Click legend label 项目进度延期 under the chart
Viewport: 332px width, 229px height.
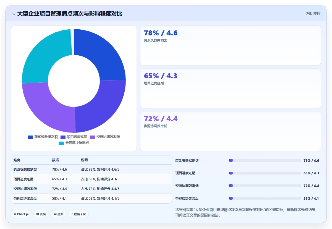click(77, 137)
